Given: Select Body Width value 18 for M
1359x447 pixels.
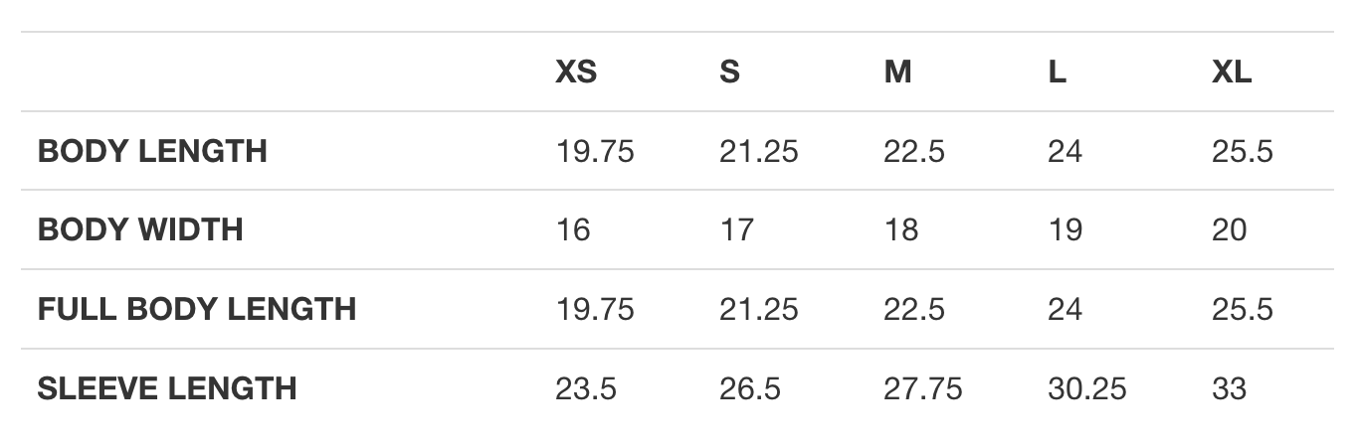Looking at the screenshot, I should tap(901, 229).
